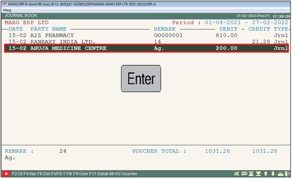The image size is (292, 178).
Task: Click the Marg ERP logo in title bar
Action: (x=4, y=4)
